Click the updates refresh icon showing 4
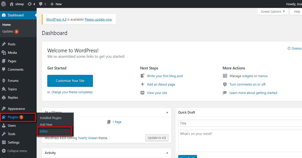 click(x=30, y=4)
